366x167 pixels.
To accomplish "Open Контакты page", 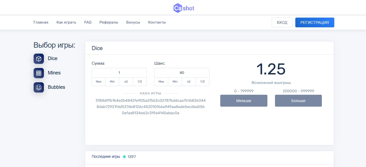I will pos(157,22).
